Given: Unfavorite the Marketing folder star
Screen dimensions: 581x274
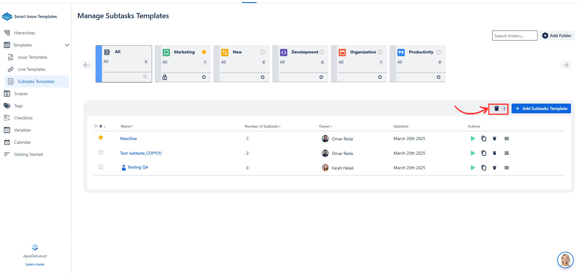Looking at the screenshot, I should (x=204, y=52).
